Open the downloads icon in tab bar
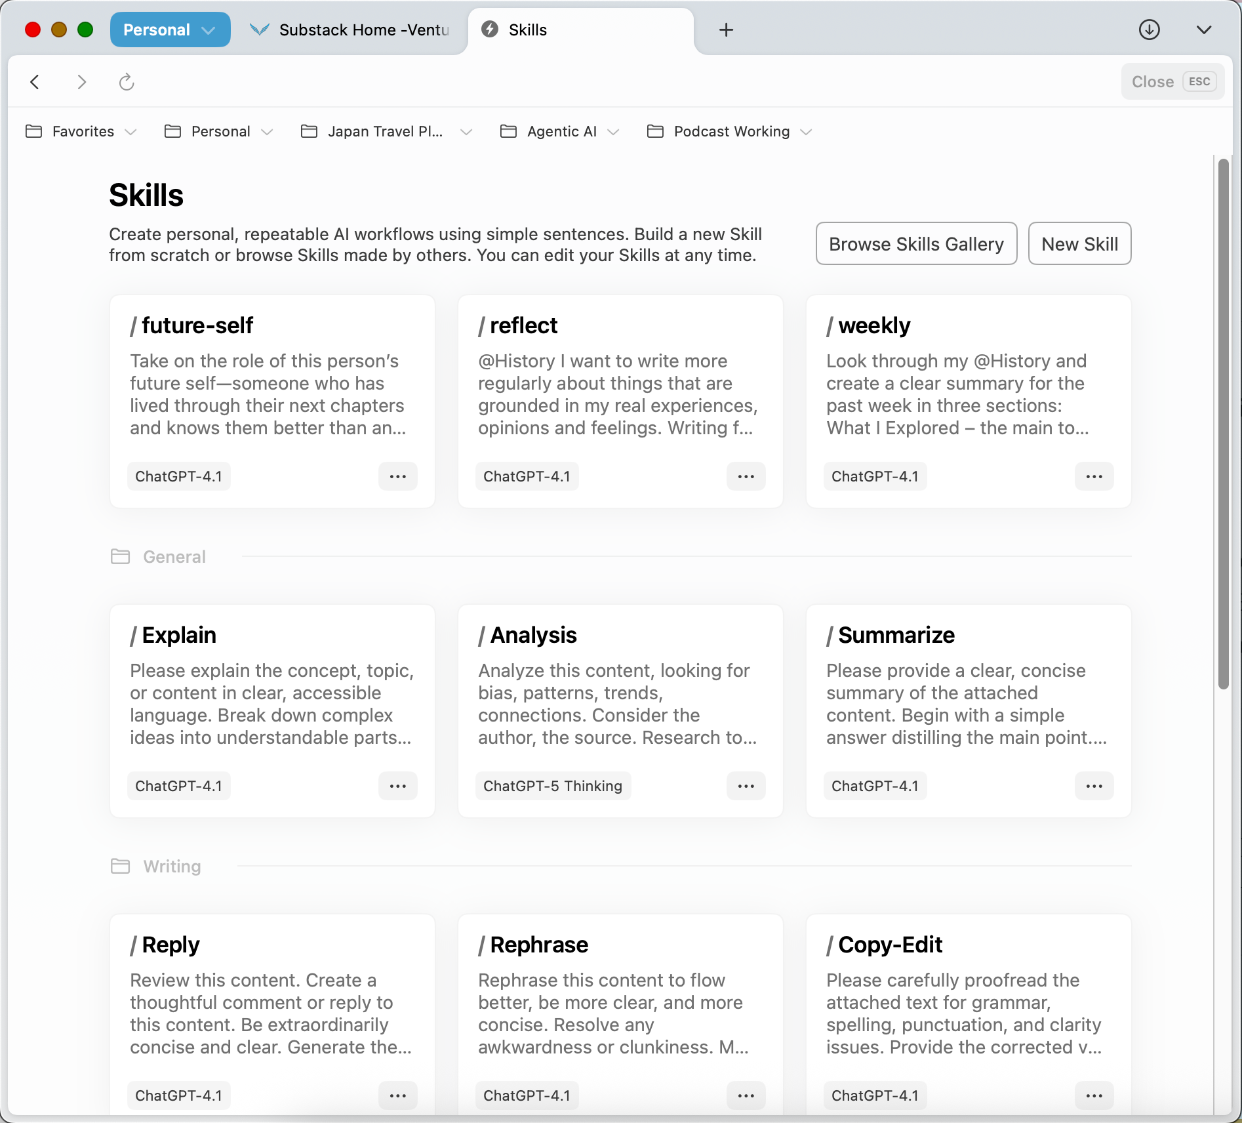 [x=1149, y=30]
